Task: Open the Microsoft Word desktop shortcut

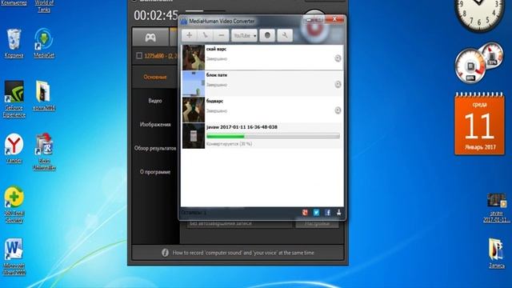Action: [x=14, y=257]
